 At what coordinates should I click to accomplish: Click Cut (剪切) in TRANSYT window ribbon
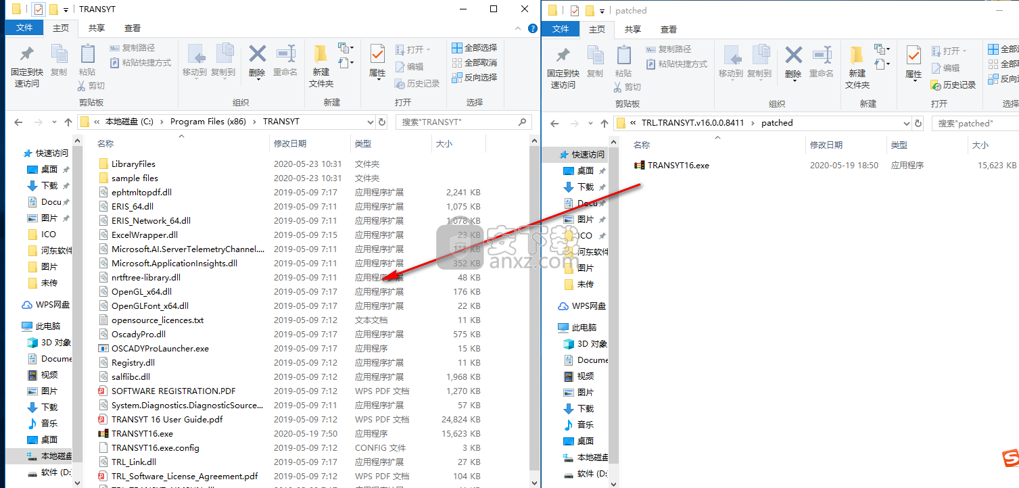tap(91, 86)
